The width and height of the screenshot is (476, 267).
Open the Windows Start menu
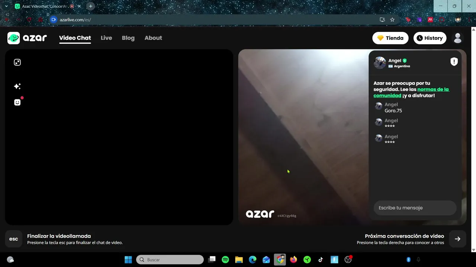pos(128,260)
